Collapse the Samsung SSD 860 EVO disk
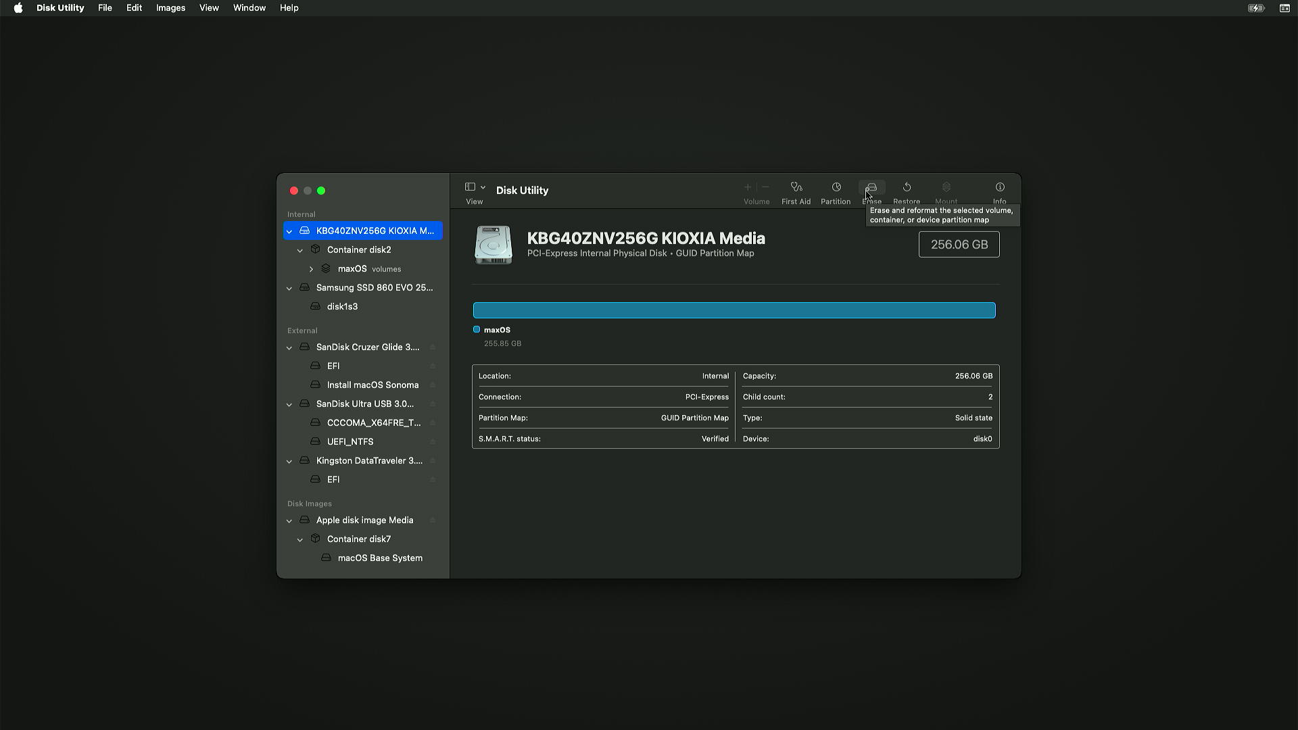This screenshot has width=1298, height=730. tap(289, 288)
